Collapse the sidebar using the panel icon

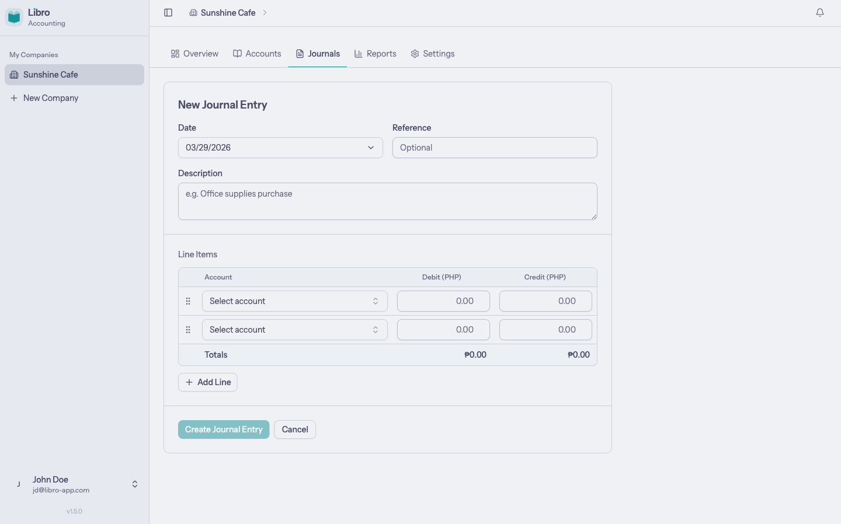(x=168, y=12)
